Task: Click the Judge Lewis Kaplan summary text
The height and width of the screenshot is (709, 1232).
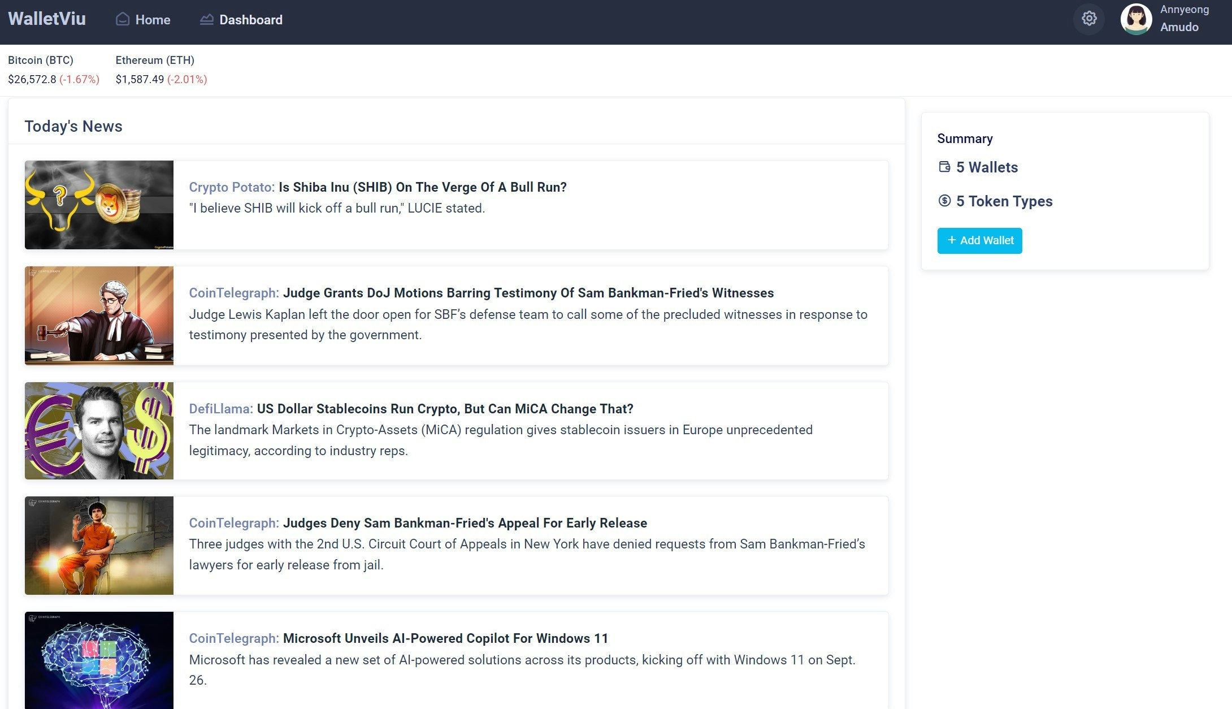Action: point(528,325)
